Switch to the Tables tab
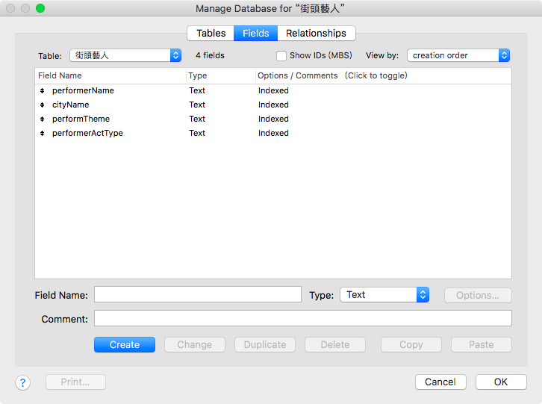Viewport: 542px width, 404px height. click(x=211, y=33)
